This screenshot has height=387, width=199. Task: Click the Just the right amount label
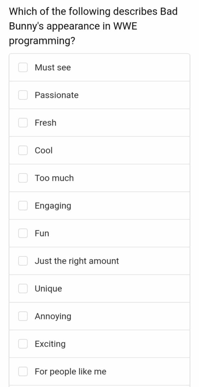[77, 261]
